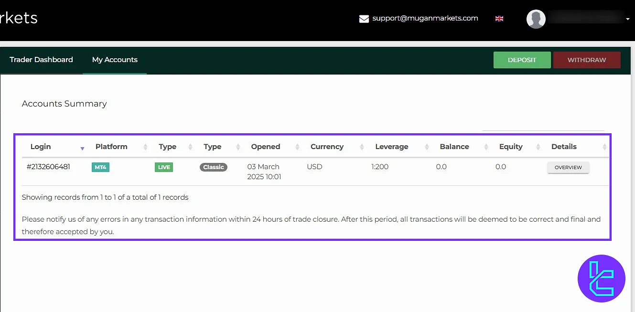Click account login number #2132606481

pos(48,167)
